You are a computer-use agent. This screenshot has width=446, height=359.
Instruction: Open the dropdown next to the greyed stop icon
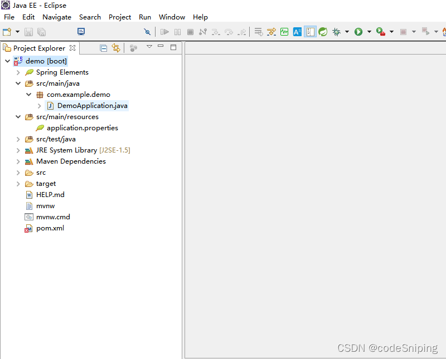414,32
